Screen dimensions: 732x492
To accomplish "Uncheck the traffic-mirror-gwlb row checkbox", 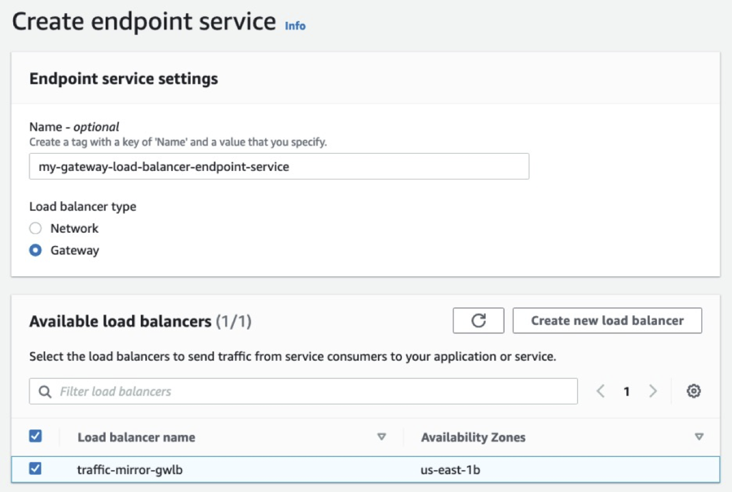I will [36, 468].
